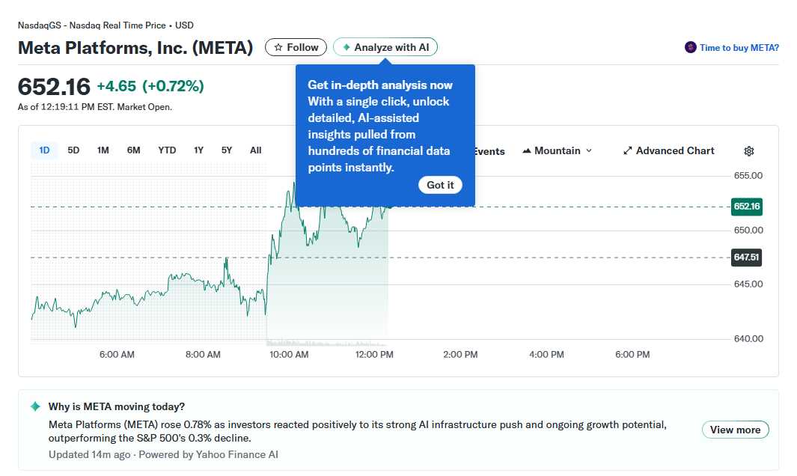Dismiss the tooltip with the Got it button
Image resolution: width=797 pixels, height=476 pixels.
click(x=440, y=185)
